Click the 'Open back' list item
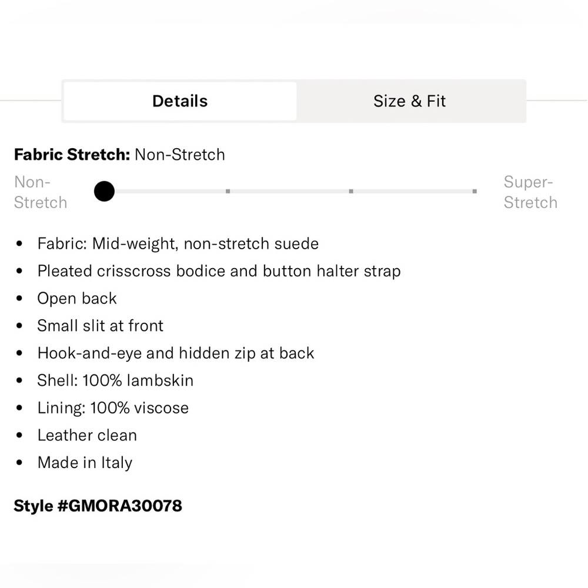This screenshot has width=588, height=588. (x=77, y=299)
